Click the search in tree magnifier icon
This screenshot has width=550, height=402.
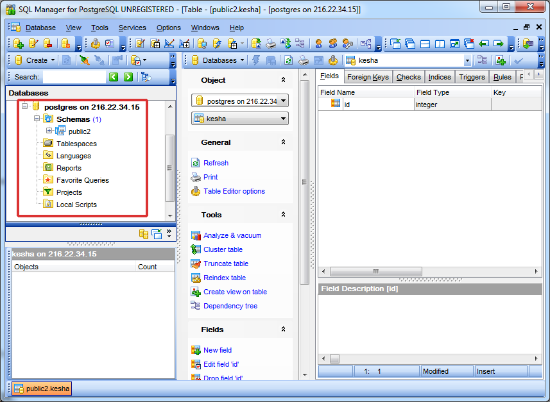(x=146, y=77)
